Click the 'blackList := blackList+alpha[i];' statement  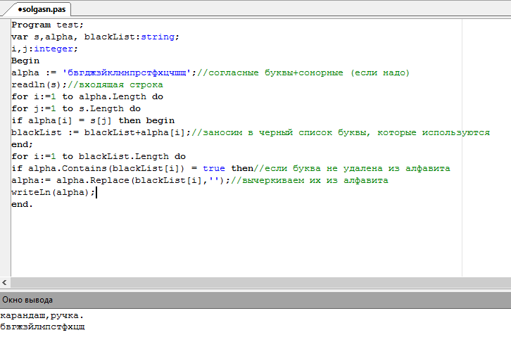click(101, 132)
